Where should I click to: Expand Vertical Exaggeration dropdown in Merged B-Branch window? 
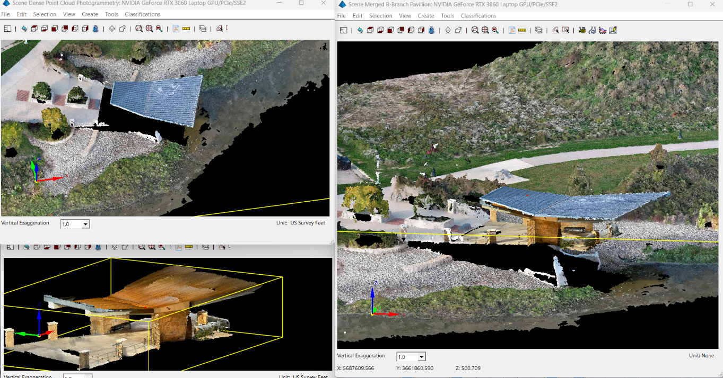421,357
